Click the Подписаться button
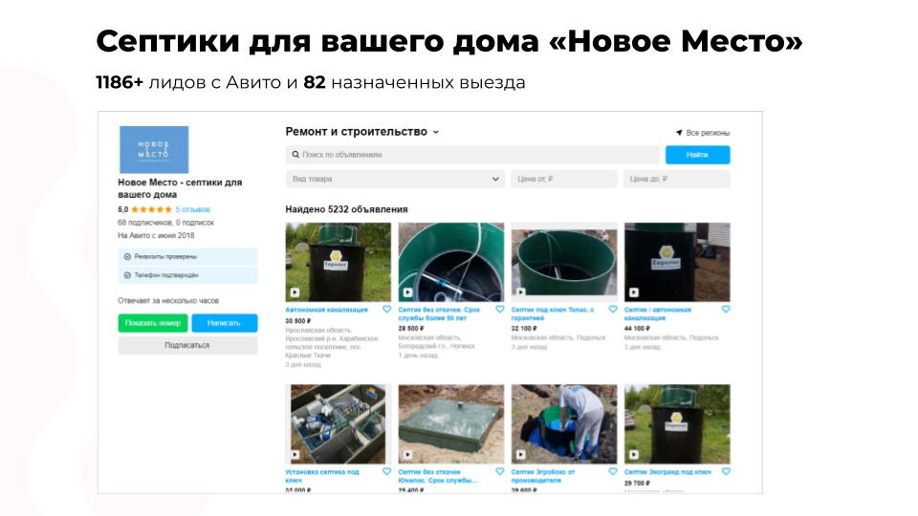The width and height of the screenshot is (918, 516). tap(187, 345)
